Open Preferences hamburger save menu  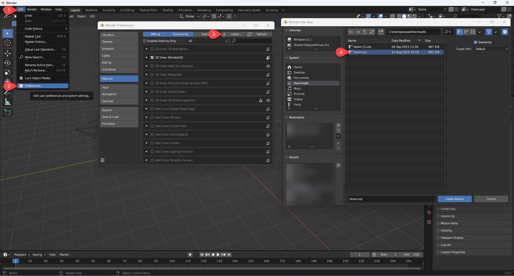103,160
